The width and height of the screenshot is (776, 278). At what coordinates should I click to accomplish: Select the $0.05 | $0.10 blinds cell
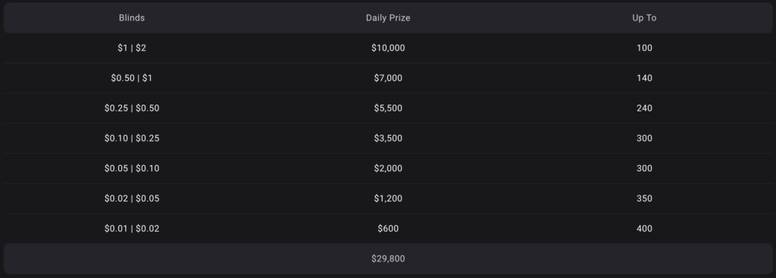pos(132,169)
